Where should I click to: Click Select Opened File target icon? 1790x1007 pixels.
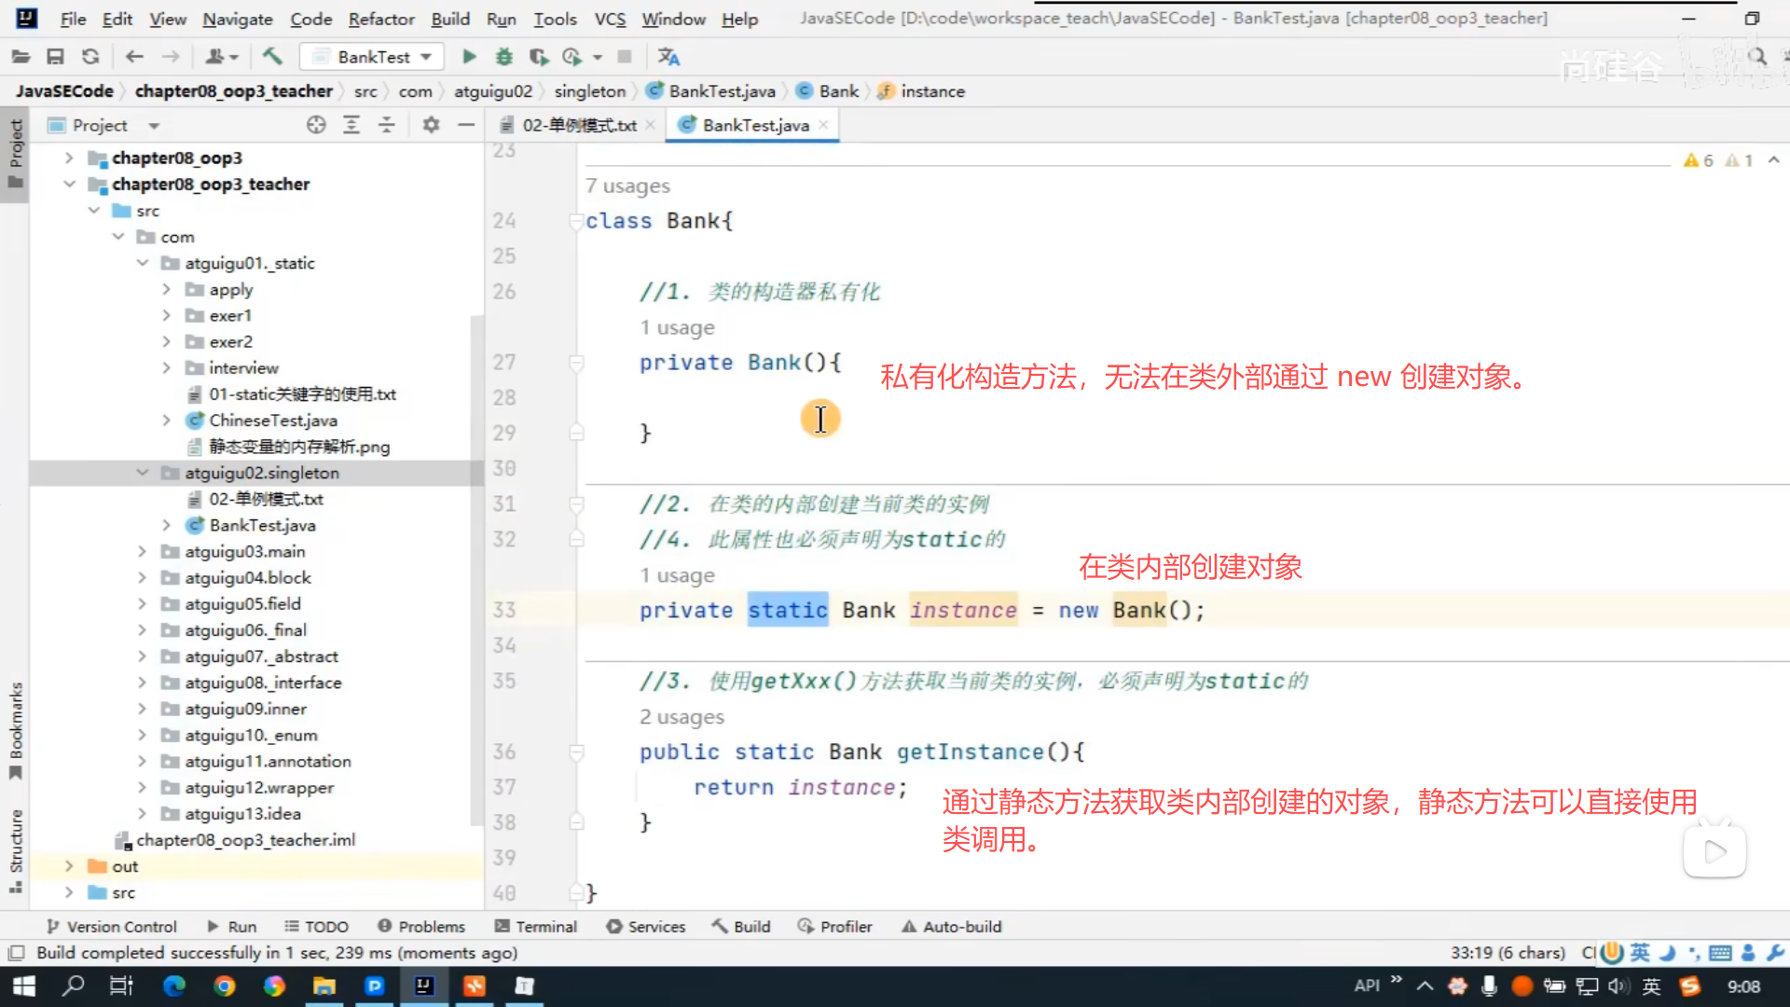pyautogui.click(x=316, y=125)
